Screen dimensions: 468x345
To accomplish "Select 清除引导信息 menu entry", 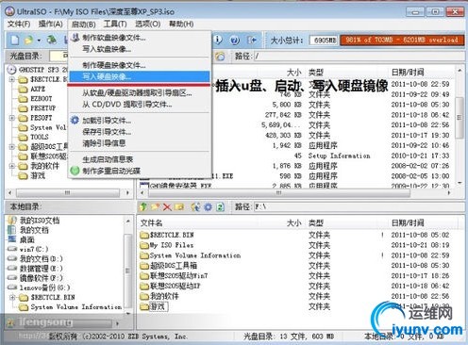I will click(x=140, y=143).
